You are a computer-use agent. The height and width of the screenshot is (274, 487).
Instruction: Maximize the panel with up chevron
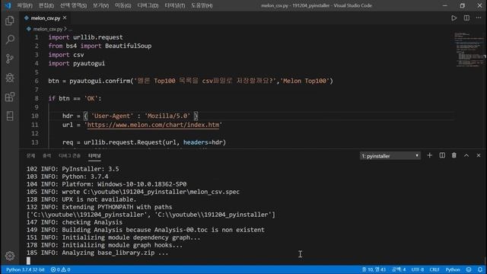click(x=466, y=155)
